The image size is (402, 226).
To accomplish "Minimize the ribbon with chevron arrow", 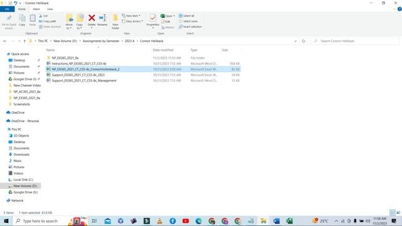I will click(394, 9).
